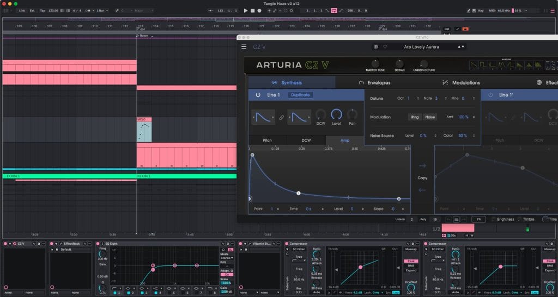
Task: Click the link icon between Line 1 waveforms
Action: coord(282,117)
